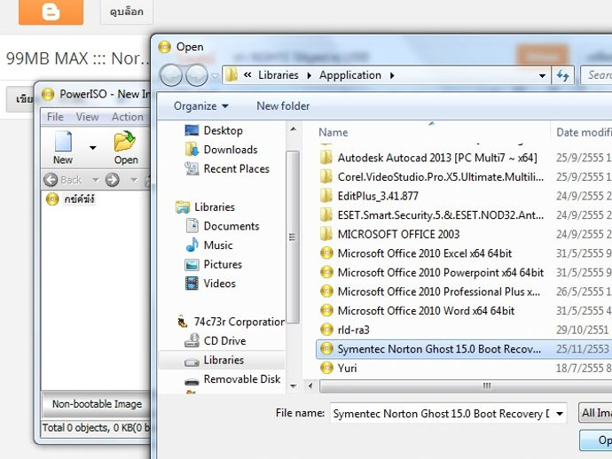Open the File menu in PowerISO

click(x=55, y=117)
